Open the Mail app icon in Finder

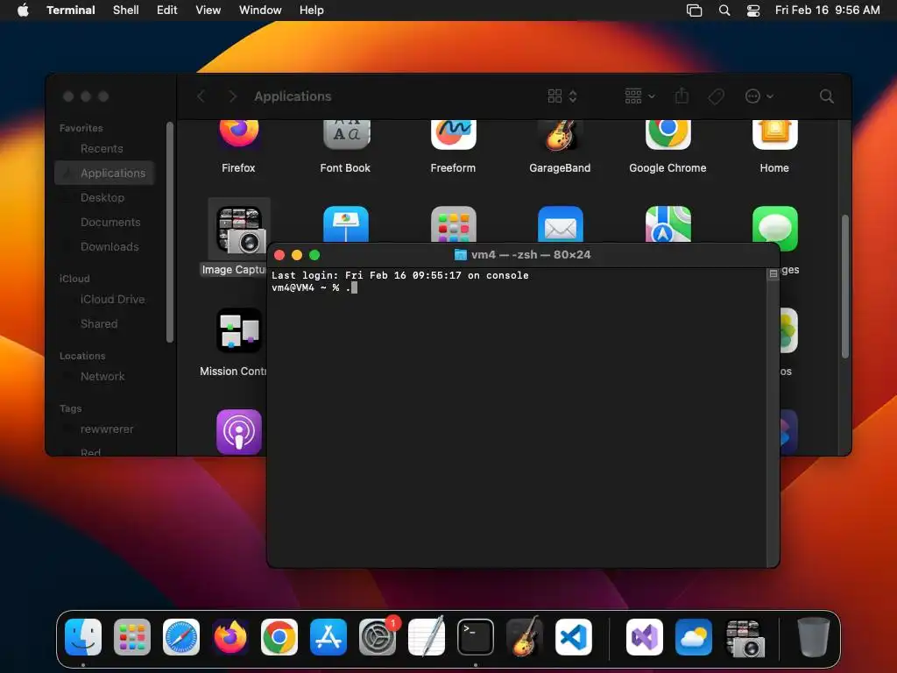560,224
